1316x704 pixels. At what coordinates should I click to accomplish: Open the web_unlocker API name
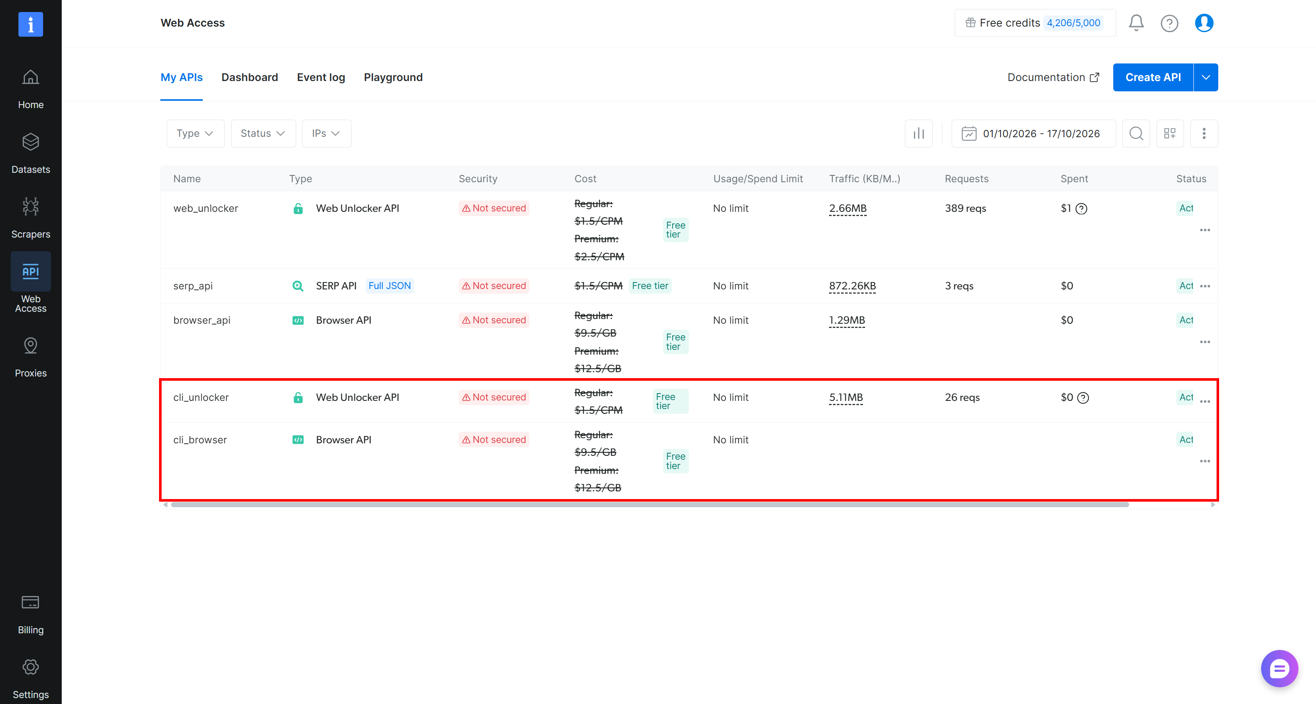click(205, 208)
